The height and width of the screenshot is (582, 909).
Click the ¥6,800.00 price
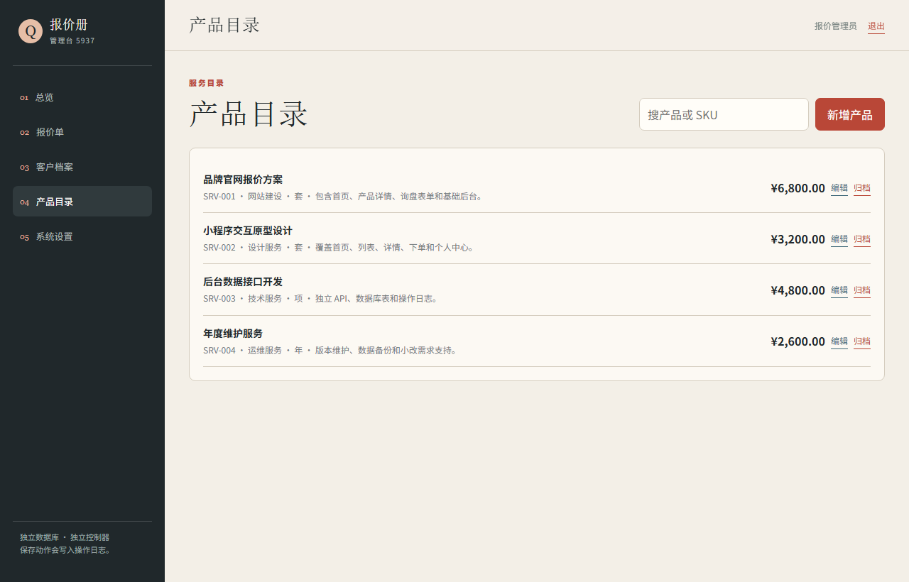(798, 188)
